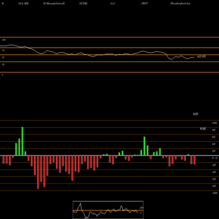Click the white RSI line at its end

(194, 57)
